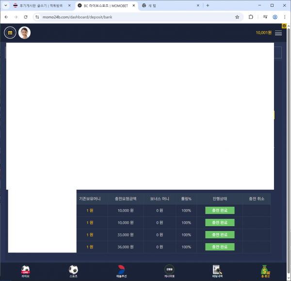Switch to the 후기게시판 글쓰기 tab
Viewport: 291px width, 281px height.
click(x=39, y=5)
